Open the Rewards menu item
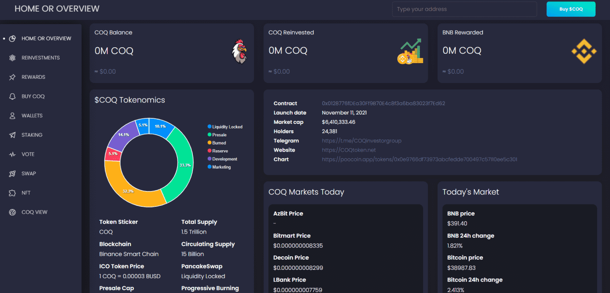Image resolution: width=610 pixels, height=293 pixels. [33, 77]
